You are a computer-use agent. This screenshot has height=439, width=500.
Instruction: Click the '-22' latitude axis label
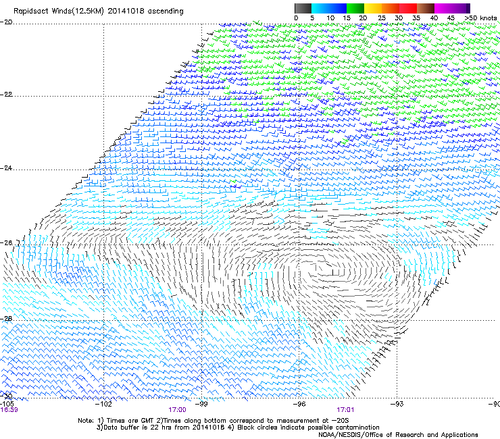pos(6,95)
